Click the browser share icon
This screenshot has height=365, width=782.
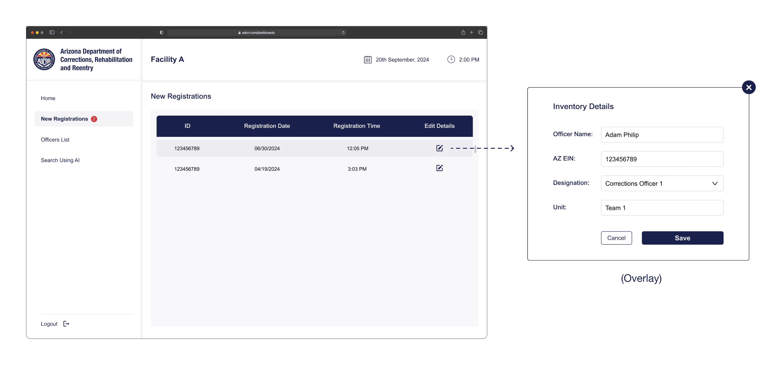[463, 32]
